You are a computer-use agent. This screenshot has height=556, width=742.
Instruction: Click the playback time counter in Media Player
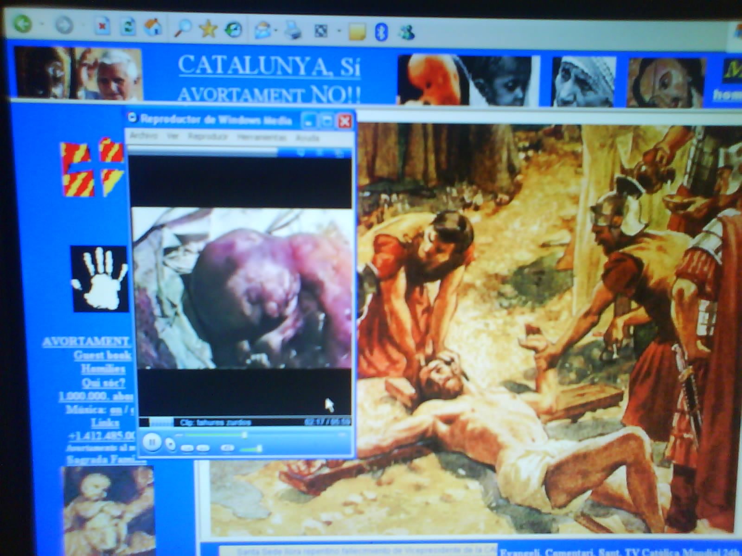click(x=327, y=422)
